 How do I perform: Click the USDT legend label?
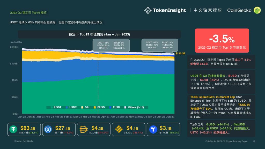pyautogui.click(x=58, y=107)
